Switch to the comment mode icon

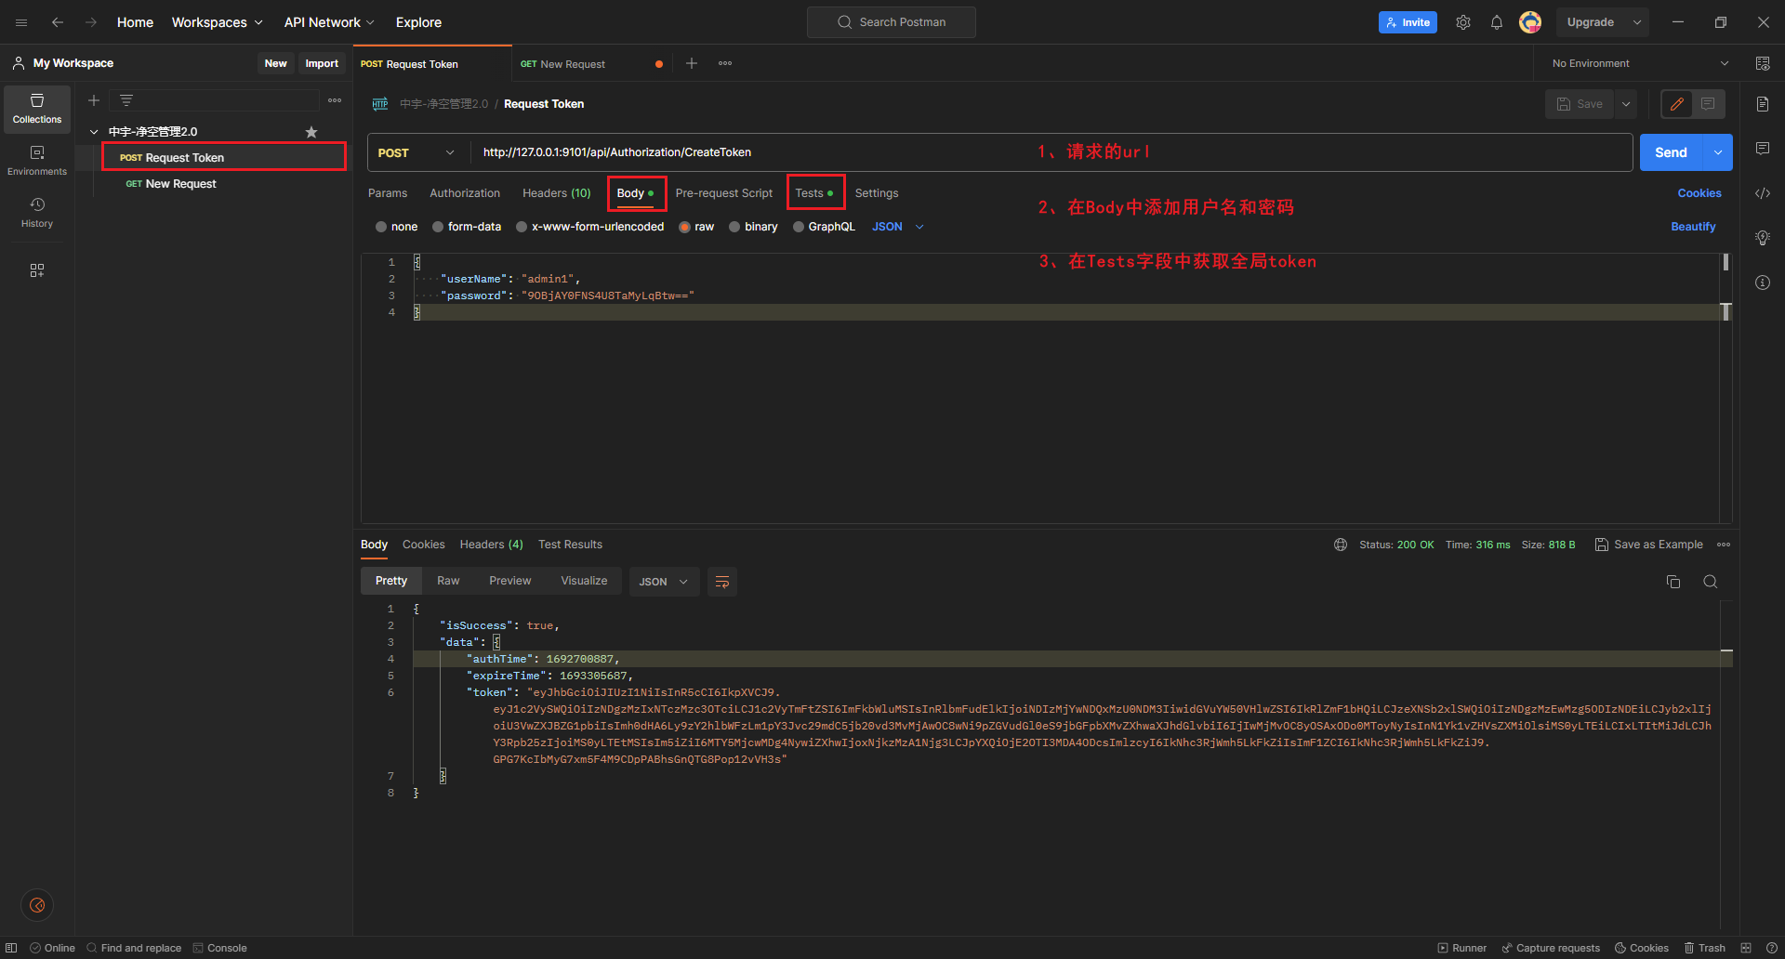(x=1708, y=104)
